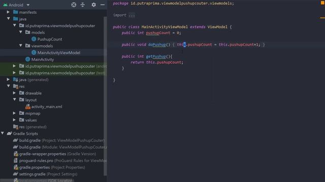Viewport: 325px width, 182px height.
Task: Click the drawable folder icon
Action: tap(22, 93)
